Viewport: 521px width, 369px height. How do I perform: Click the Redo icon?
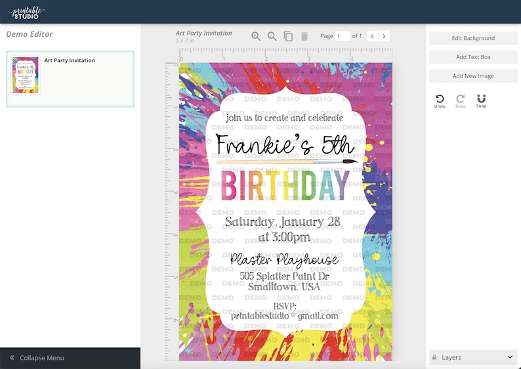461,101
